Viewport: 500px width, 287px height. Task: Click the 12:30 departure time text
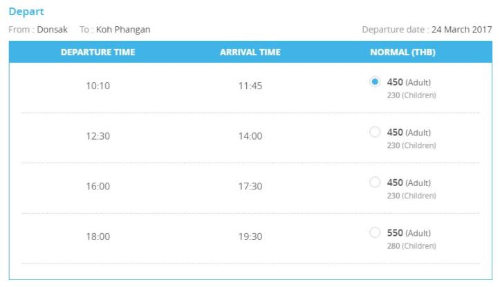[98, 136]
